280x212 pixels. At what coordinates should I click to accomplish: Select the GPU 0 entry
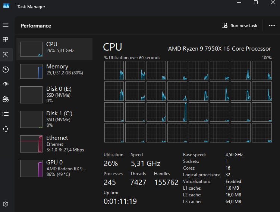[54, 168]
